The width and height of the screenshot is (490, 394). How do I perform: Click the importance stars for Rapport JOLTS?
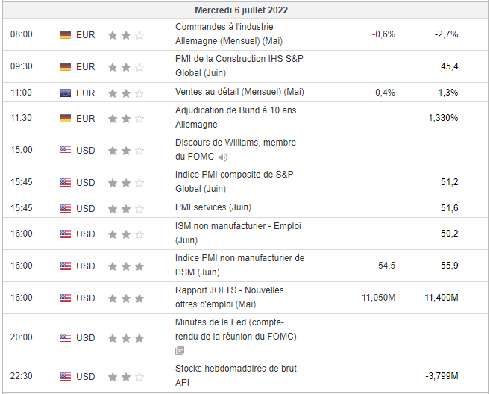point(125,298)
